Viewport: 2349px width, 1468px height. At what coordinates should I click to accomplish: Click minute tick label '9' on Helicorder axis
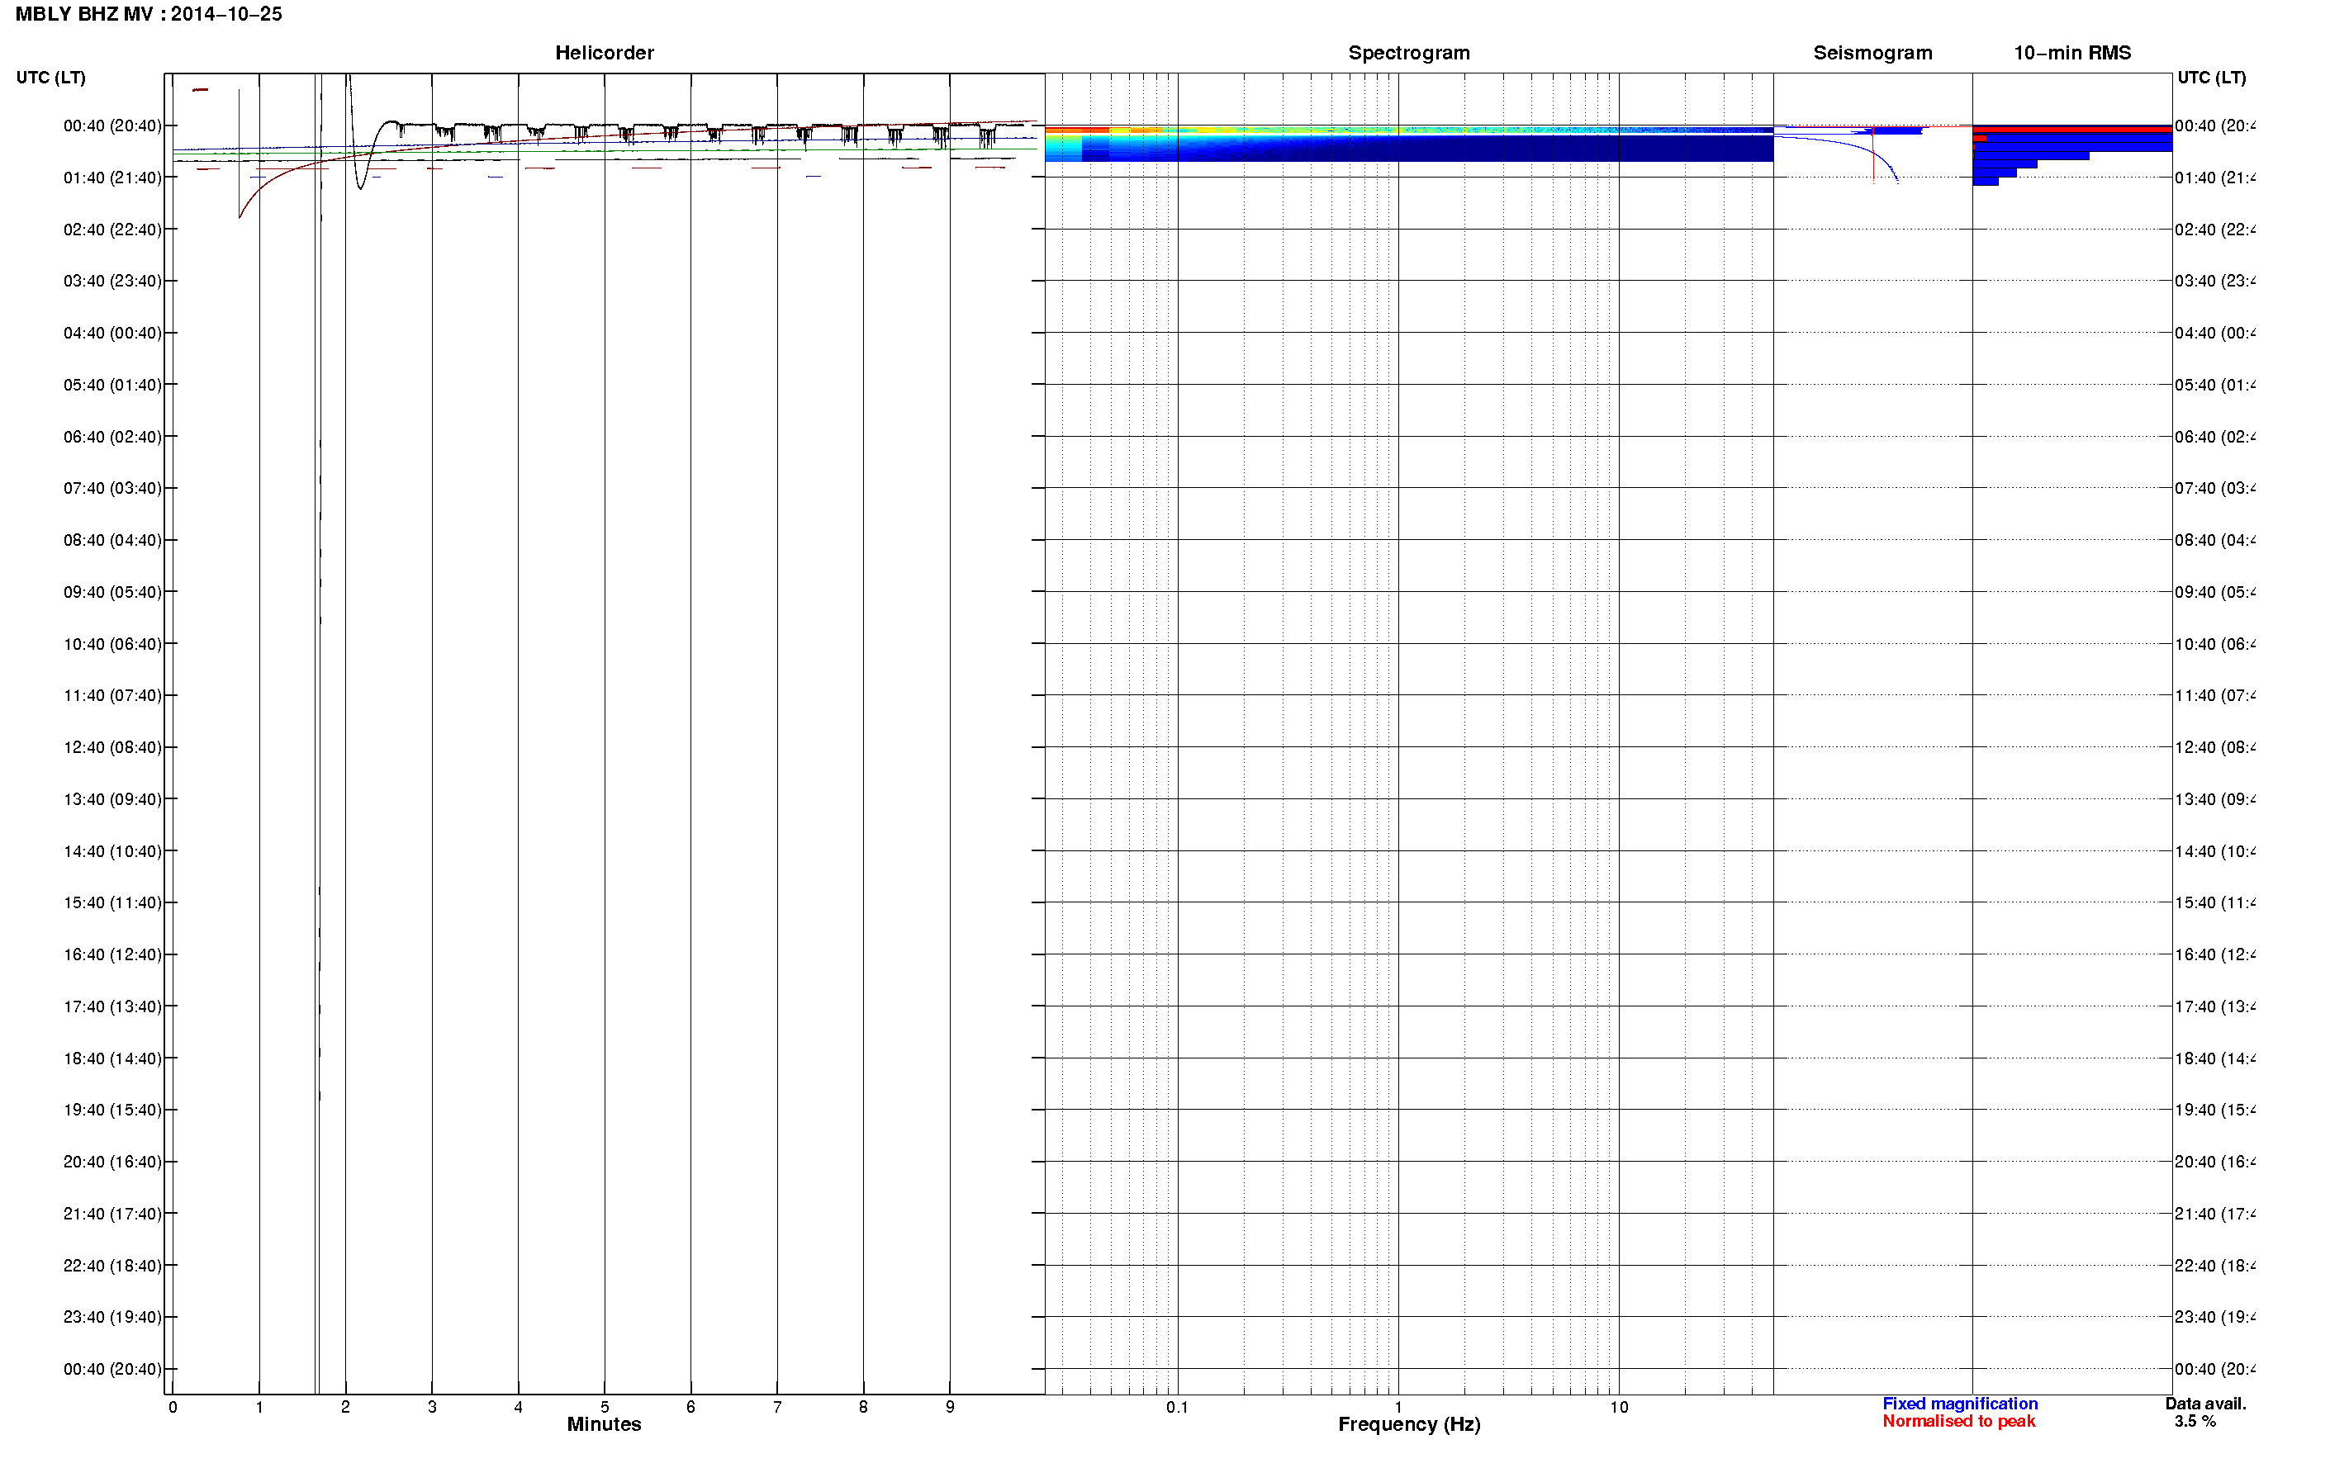950,1408
